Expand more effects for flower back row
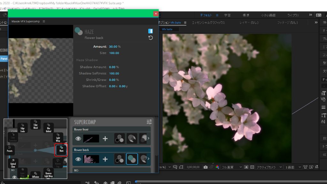327x184 pixels. (148, 159)
